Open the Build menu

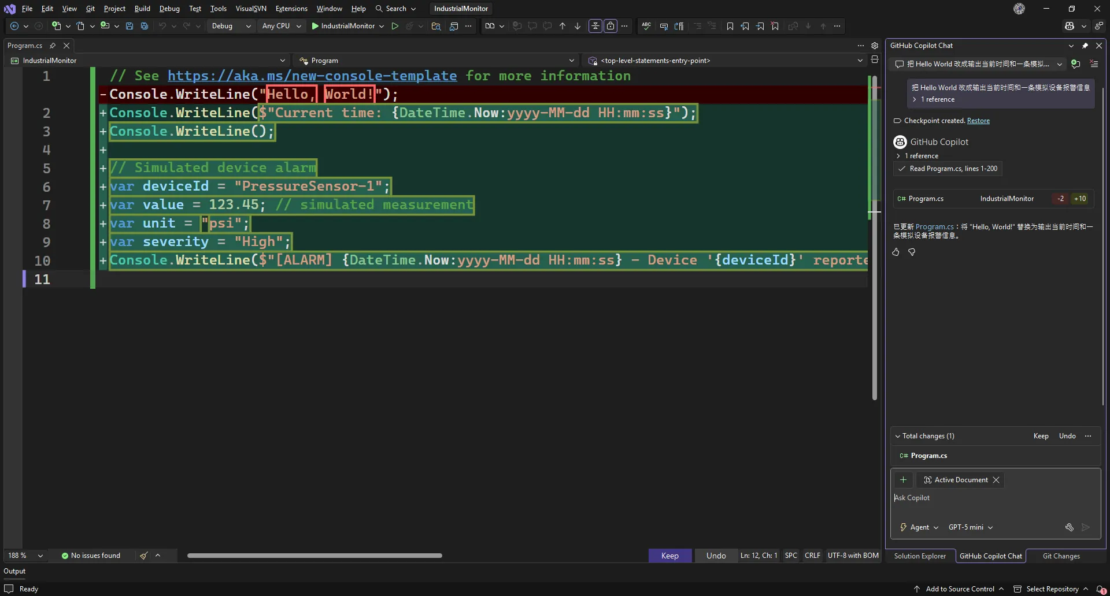coord(142,9)
